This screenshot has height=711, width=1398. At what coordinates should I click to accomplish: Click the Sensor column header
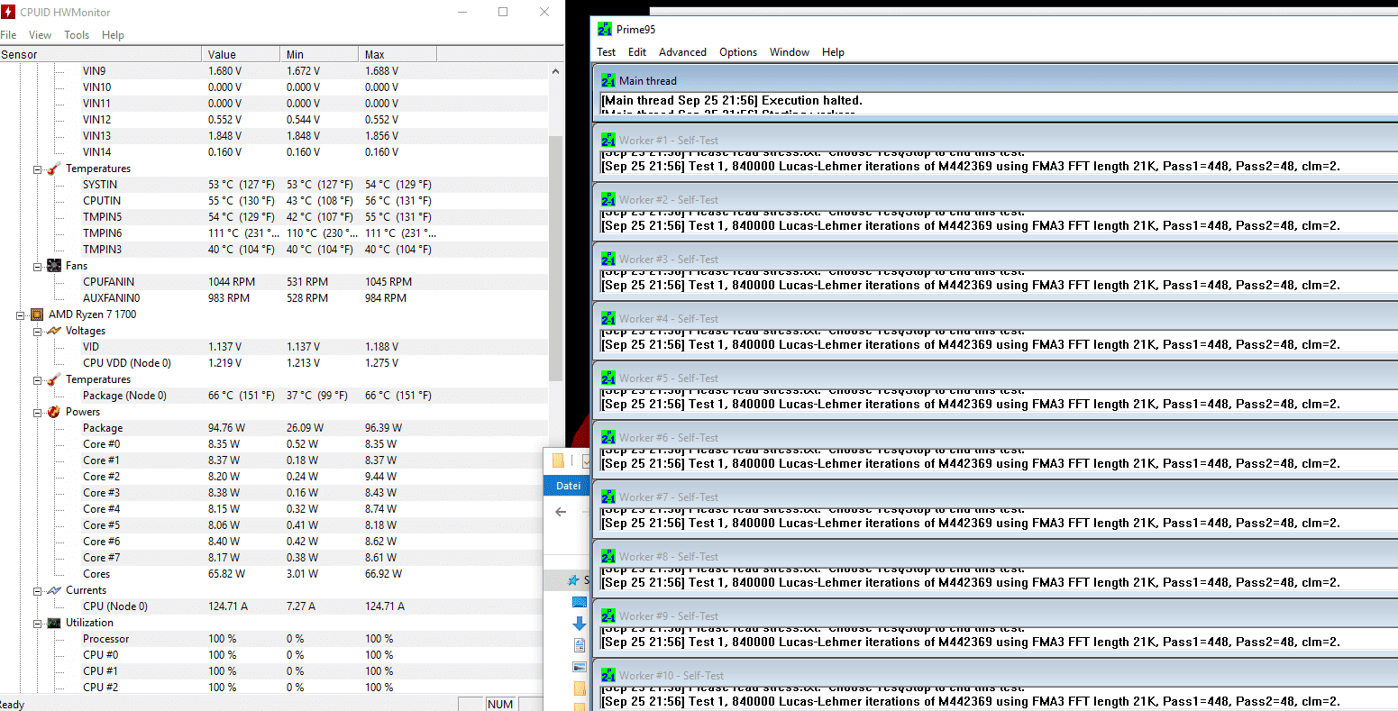pyautogui.click(x=100, y=54)
